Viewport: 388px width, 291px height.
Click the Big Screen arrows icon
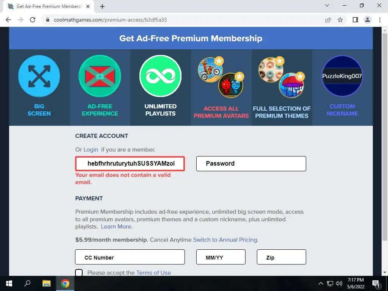[x=39, y=76]
